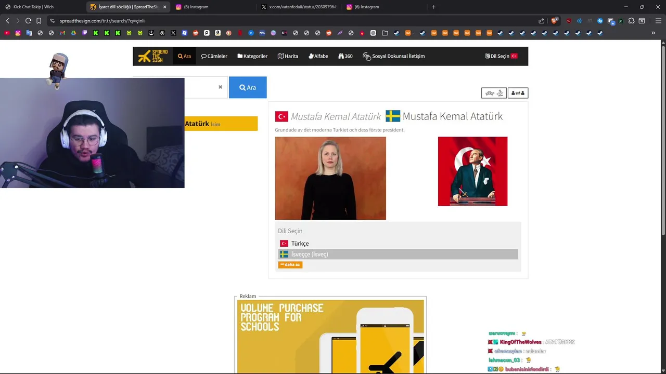Viewport: 666px width, 374px height.
Task: Open the Gmail bookmark
Action: (x=62, y=33)
